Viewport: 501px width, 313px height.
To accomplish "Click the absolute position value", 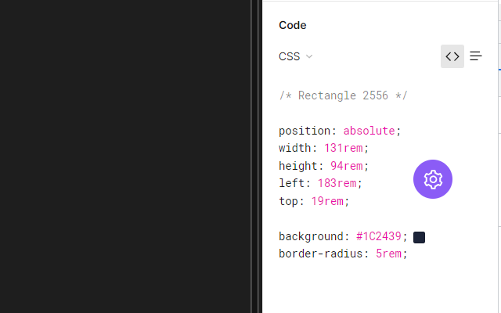I will coord(369,131).
